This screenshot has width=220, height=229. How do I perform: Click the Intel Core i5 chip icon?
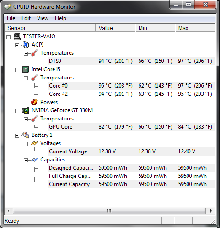pos(26,69)
